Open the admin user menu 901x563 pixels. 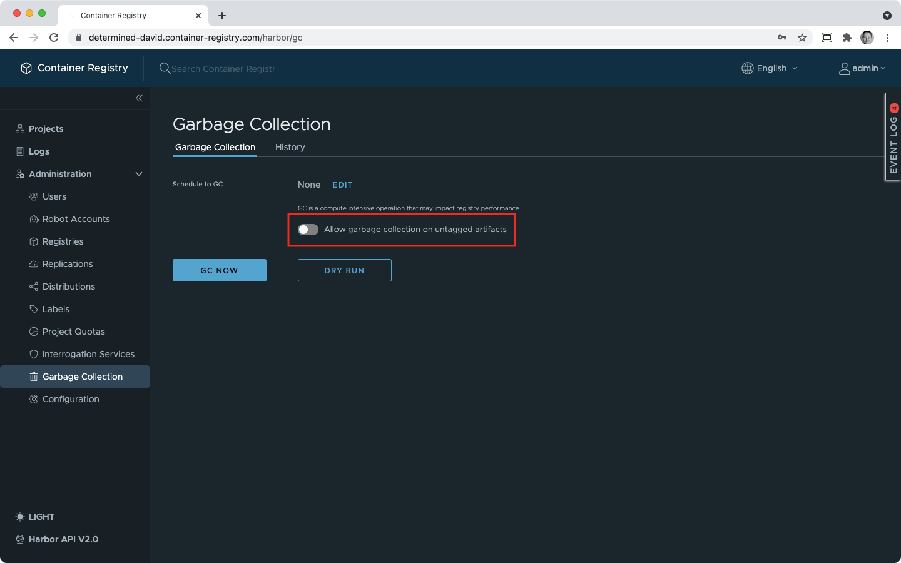(x=862, y=68)
